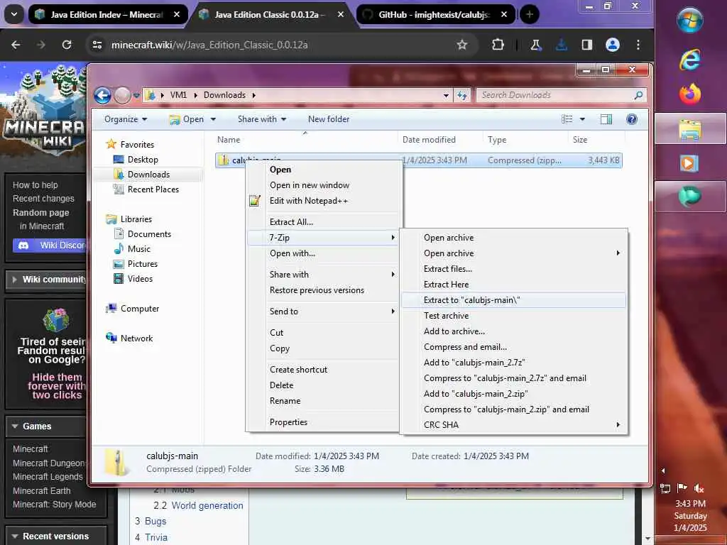The width and height of the screenshot is (727, 545).
Task: Refresh the Downloads folder view
Action: [462, 95]
